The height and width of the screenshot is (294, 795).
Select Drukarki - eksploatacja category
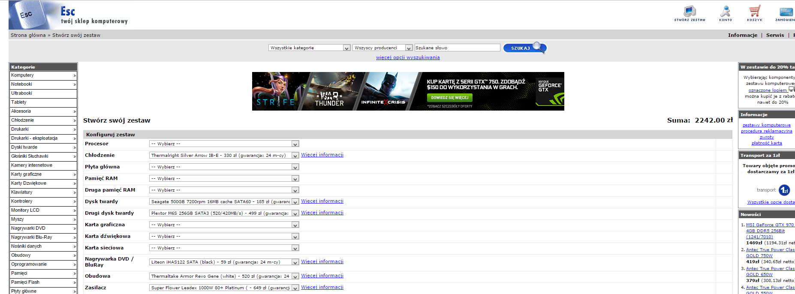point(43,138)
